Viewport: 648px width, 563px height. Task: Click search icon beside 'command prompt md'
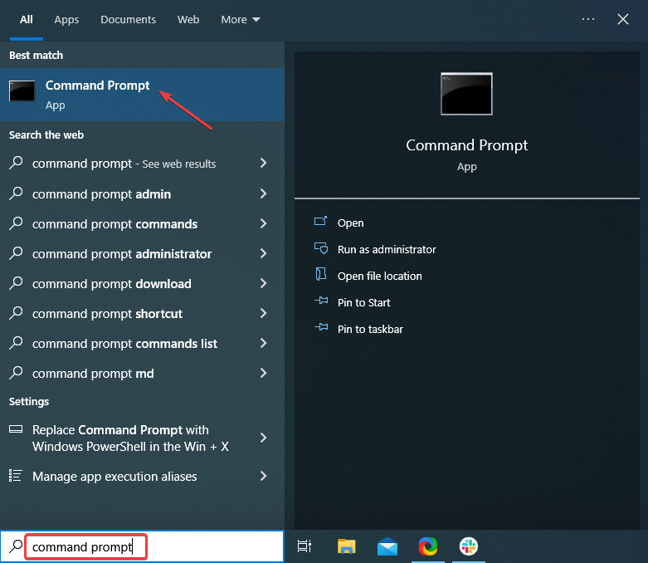click(16, 373)
